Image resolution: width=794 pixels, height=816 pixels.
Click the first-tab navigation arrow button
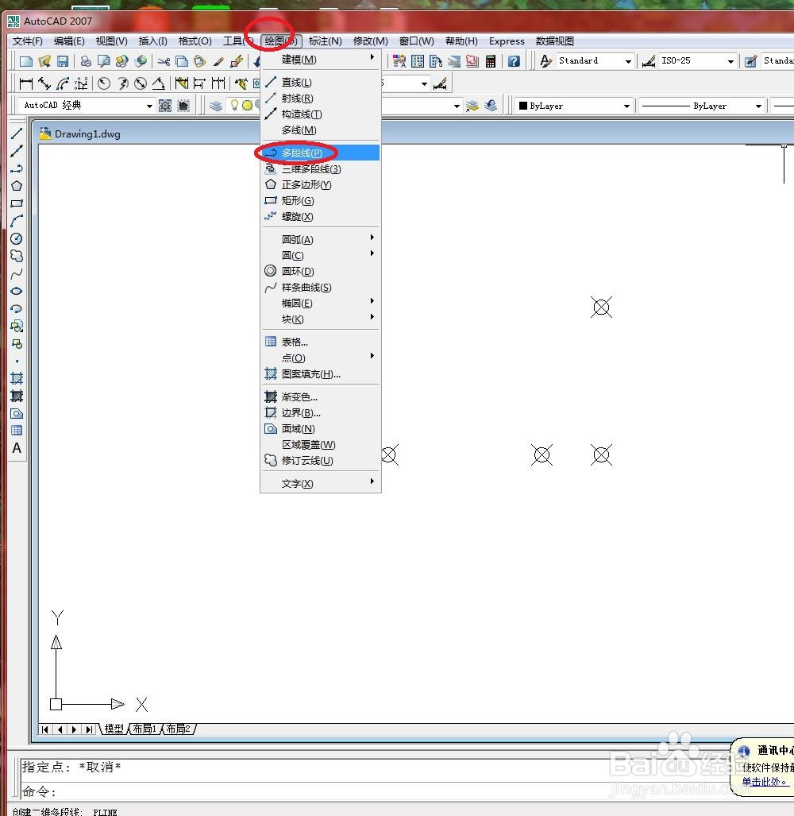pos(45,729)
